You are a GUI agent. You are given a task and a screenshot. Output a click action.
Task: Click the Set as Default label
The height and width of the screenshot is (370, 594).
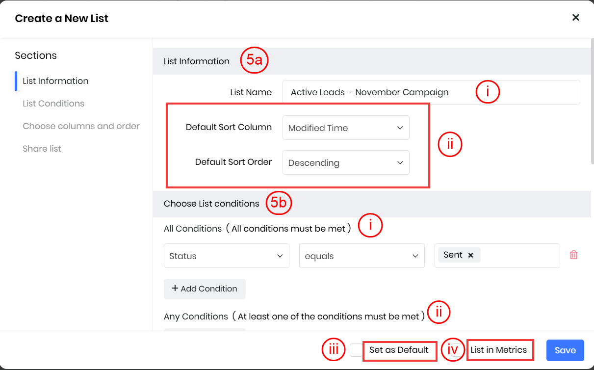399,350
